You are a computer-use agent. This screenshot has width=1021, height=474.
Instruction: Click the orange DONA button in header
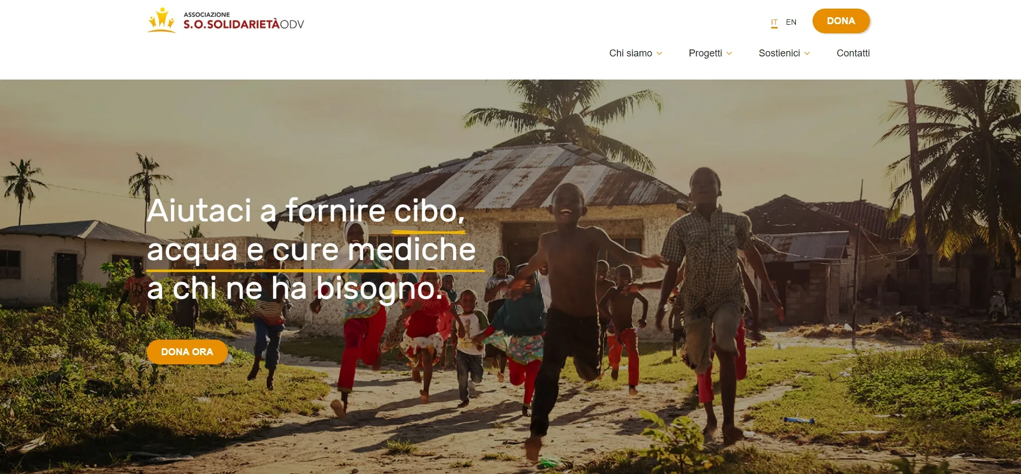coord(841,21)
